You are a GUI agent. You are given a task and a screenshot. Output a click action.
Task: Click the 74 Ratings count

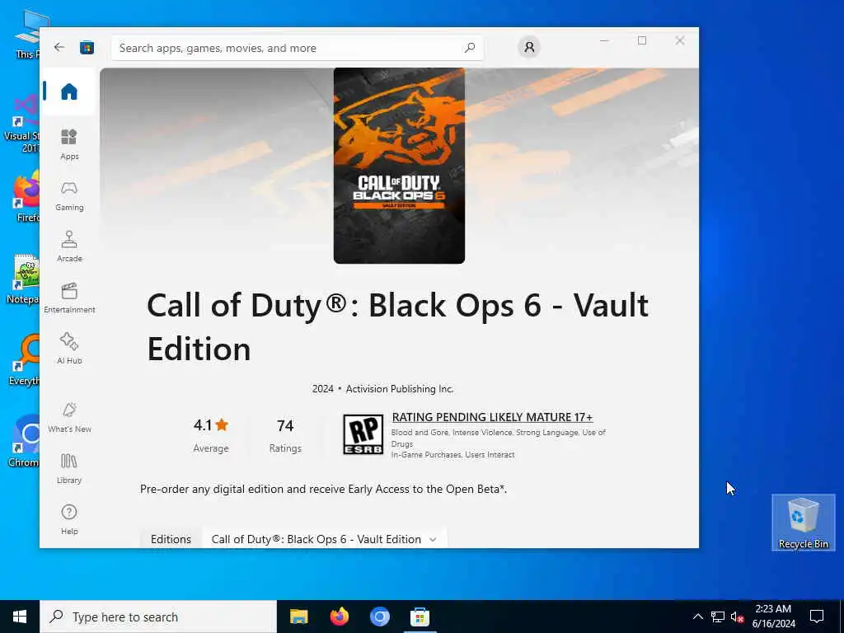pyautogui.click(x=284, y=435)
